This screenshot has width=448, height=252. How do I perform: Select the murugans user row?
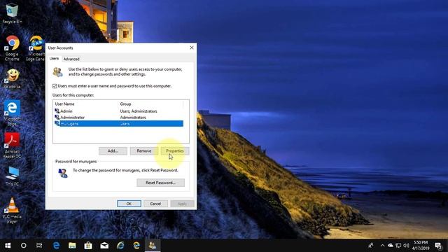pyautogui.click(x=118, y=124)
